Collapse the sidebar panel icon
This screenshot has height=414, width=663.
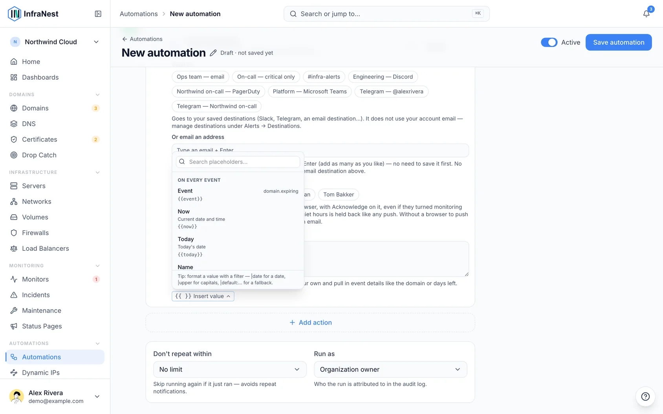pos(98,14)
